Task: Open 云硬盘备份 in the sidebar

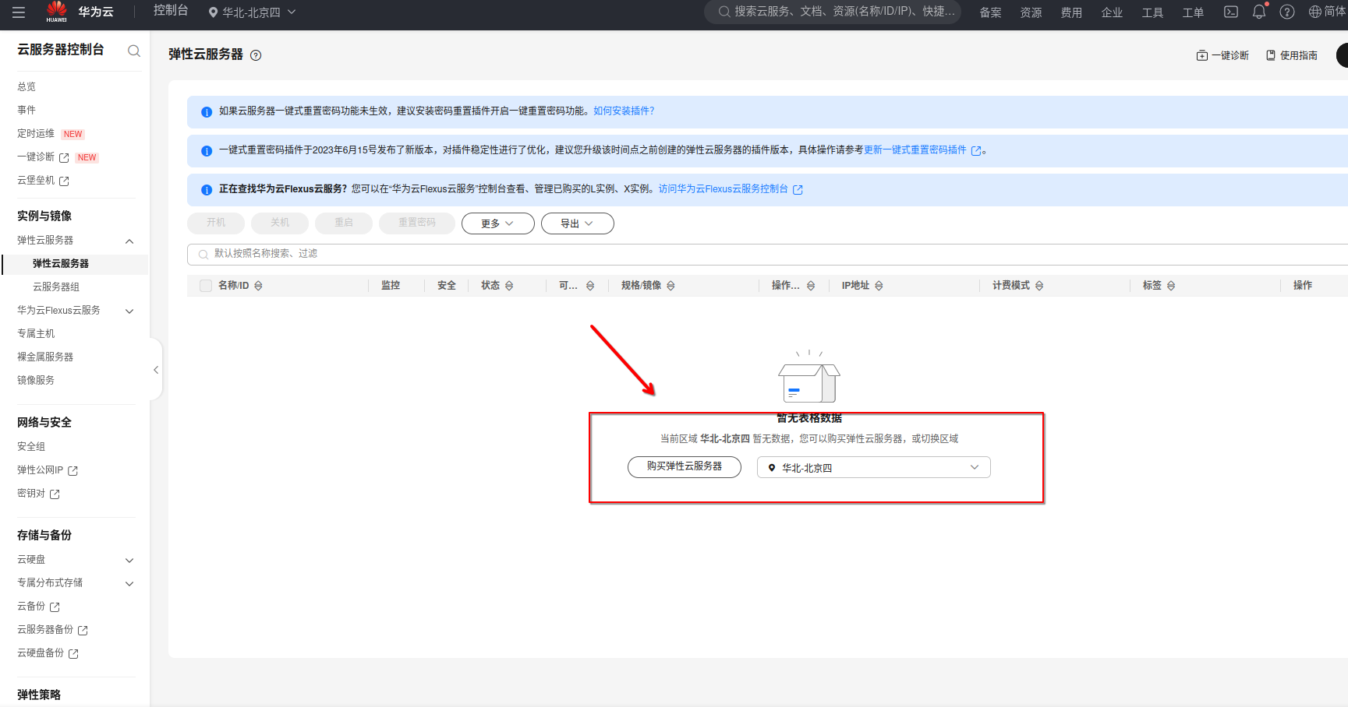Action: click(41, 652)
